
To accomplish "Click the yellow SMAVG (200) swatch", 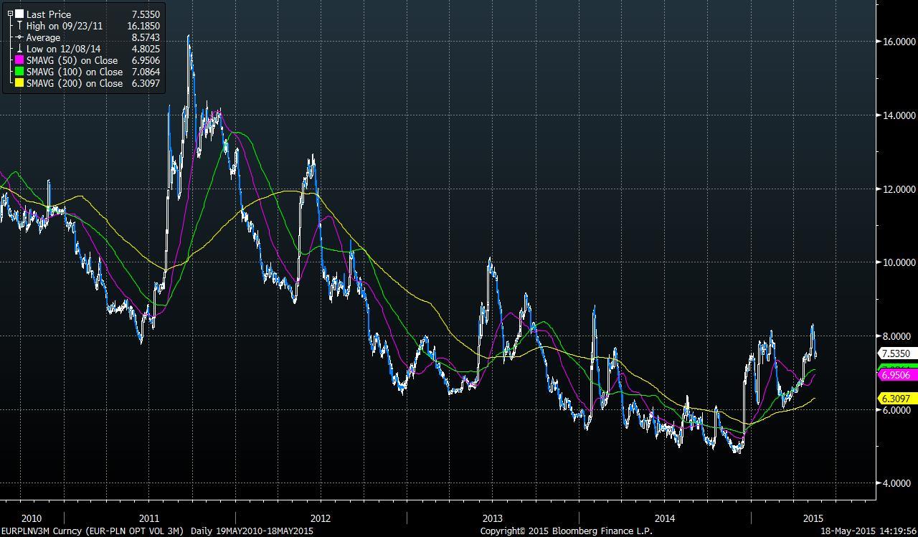I will [x=19, y=83].
